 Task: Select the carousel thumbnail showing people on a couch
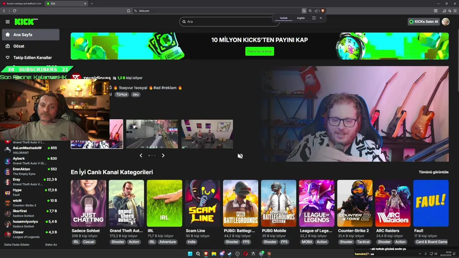[207, 134]
